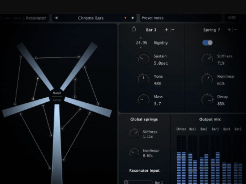This screenshot has width=246, height=184.
Task: Click the Bar3 level fader in Output mix
Action: tap(215, 165)
